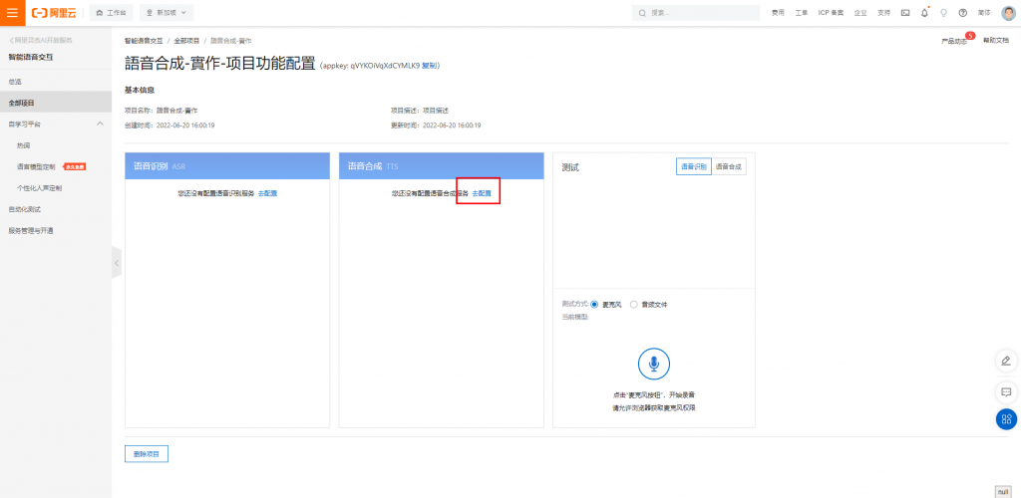
Task: Open the question-mark help icon
Action: [963, 12]
